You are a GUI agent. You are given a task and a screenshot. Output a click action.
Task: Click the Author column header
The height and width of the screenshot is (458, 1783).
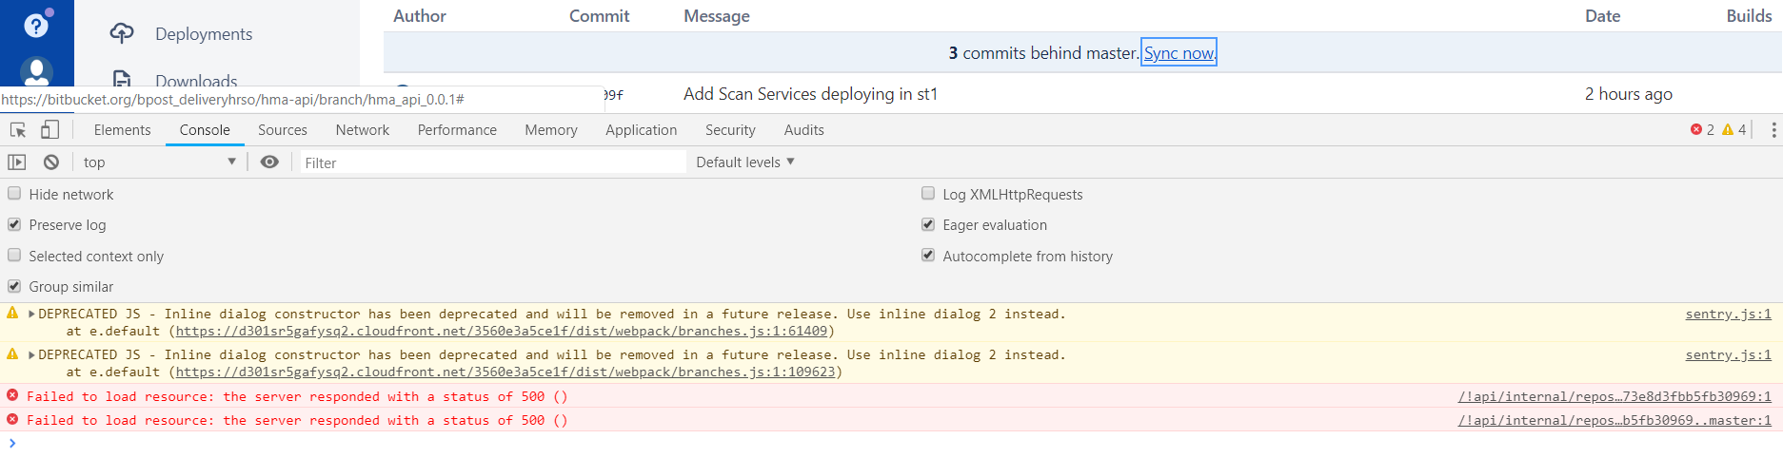pos(420,16)
